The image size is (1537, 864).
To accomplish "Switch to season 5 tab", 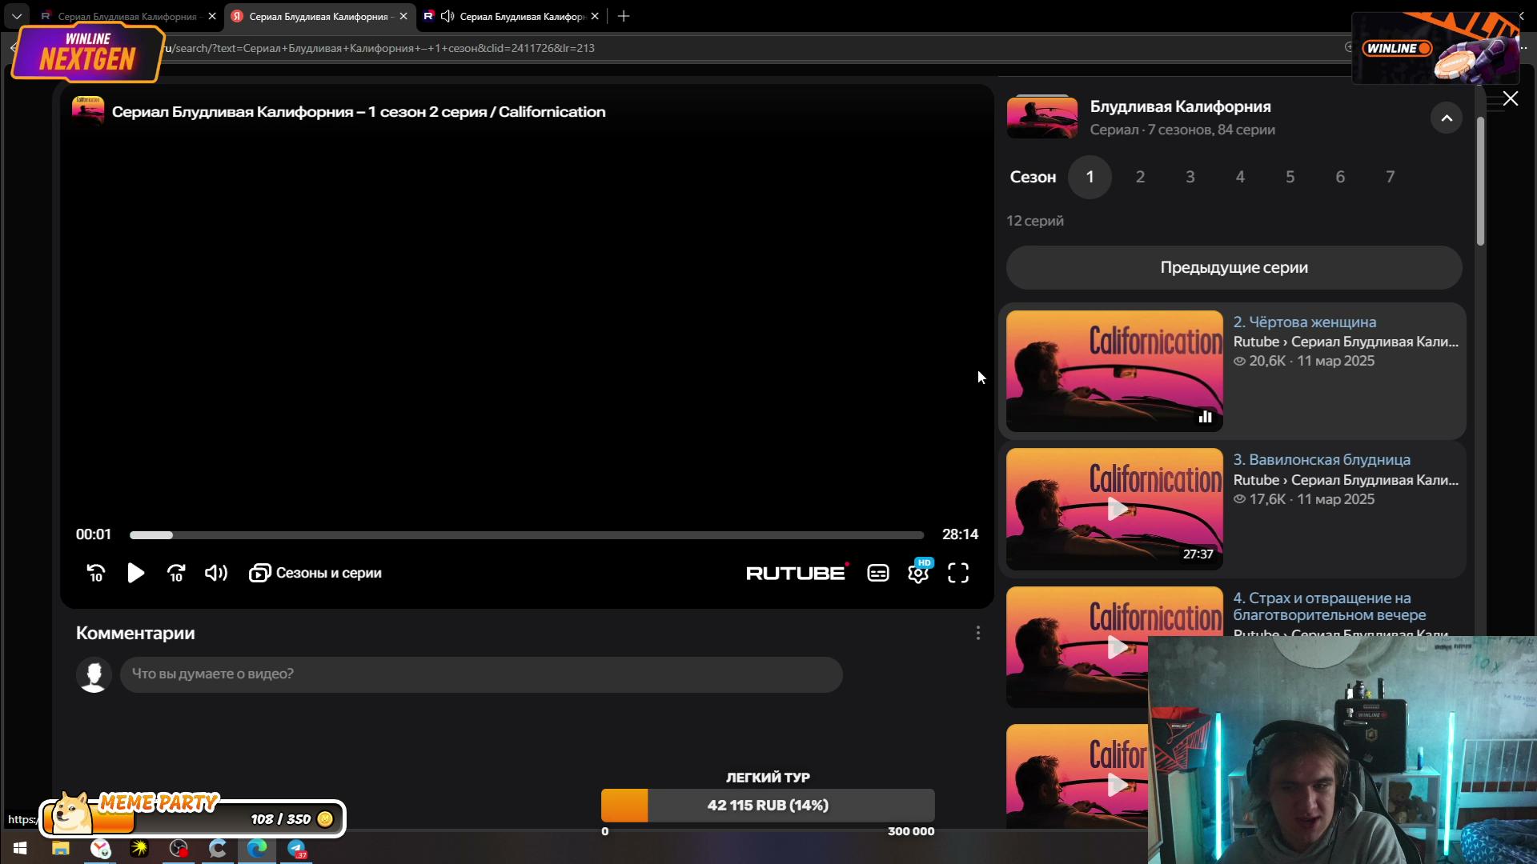I will tap(1290, 177).
